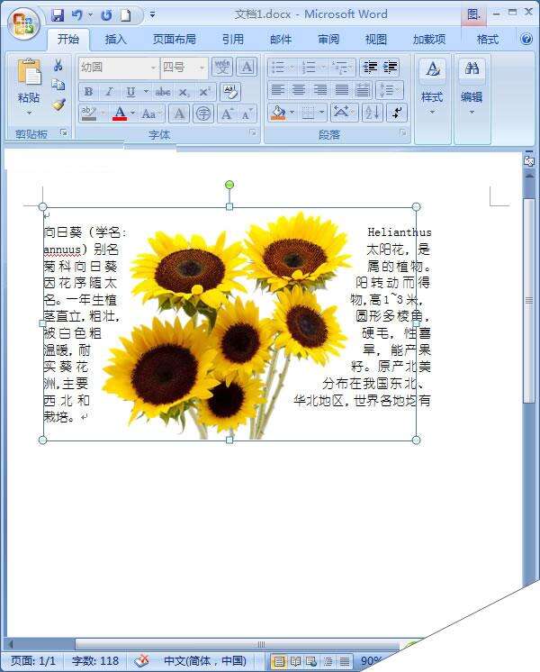Viewport: 540px width, 672px height.
Task: Apply multilevel list formatting
Action: 341,68
